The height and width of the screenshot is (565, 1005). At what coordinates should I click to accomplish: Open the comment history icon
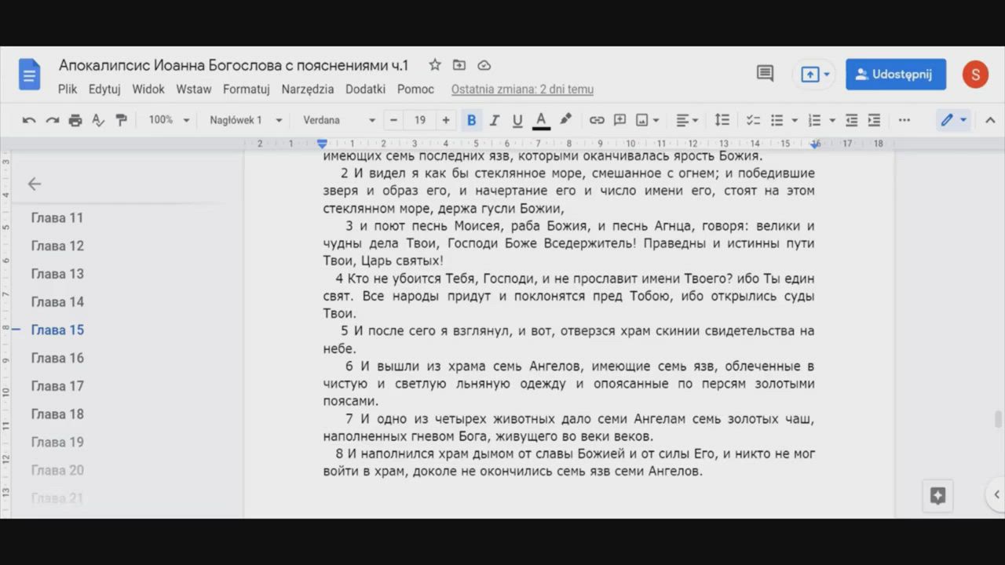765,74
